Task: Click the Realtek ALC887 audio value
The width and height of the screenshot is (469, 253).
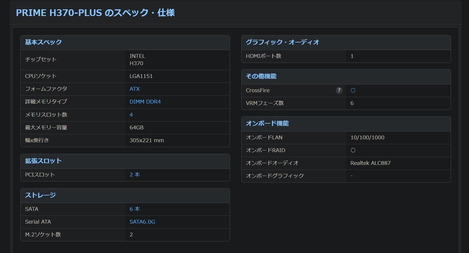Action: (x=370, y=163)
